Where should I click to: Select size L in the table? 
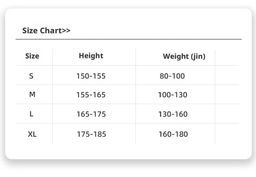[x=32, y=114]
